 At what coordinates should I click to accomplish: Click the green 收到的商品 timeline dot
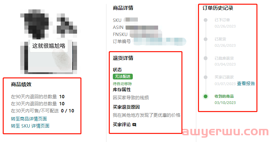tap(205, 96)
